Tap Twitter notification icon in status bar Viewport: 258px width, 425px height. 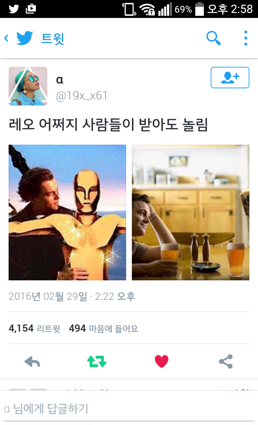point(14,9)
